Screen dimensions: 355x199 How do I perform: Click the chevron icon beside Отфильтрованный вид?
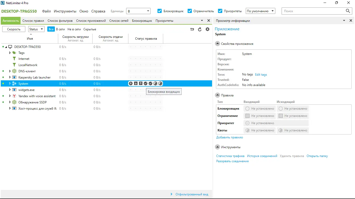[172, 194]
